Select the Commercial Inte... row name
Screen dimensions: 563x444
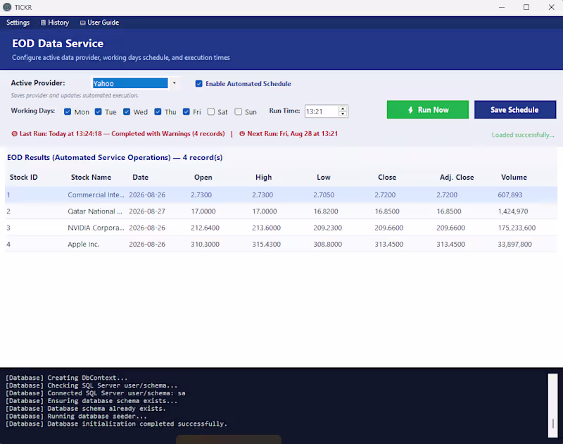coord(96,195)
